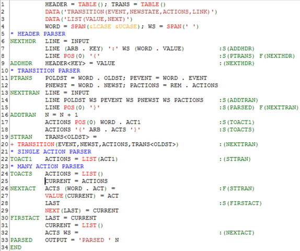Image resolution: width=300 pixels, height=251 pixels.
Task: Click the ':S(ADDHDR)' goto on line 7
Action: (237, 49)
